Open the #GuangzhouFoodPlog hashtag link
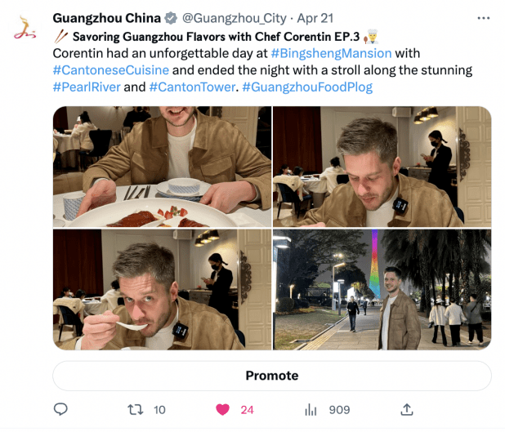The image size is (505, 432). pos(307,87)
